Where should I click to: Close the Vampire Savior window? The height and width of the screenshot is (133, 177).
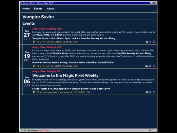[156, 3]
